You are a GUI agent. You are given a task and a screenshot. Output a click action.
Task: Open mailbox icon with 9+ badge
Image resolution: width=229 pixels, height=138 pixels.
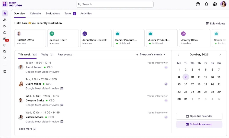(5, 39)
